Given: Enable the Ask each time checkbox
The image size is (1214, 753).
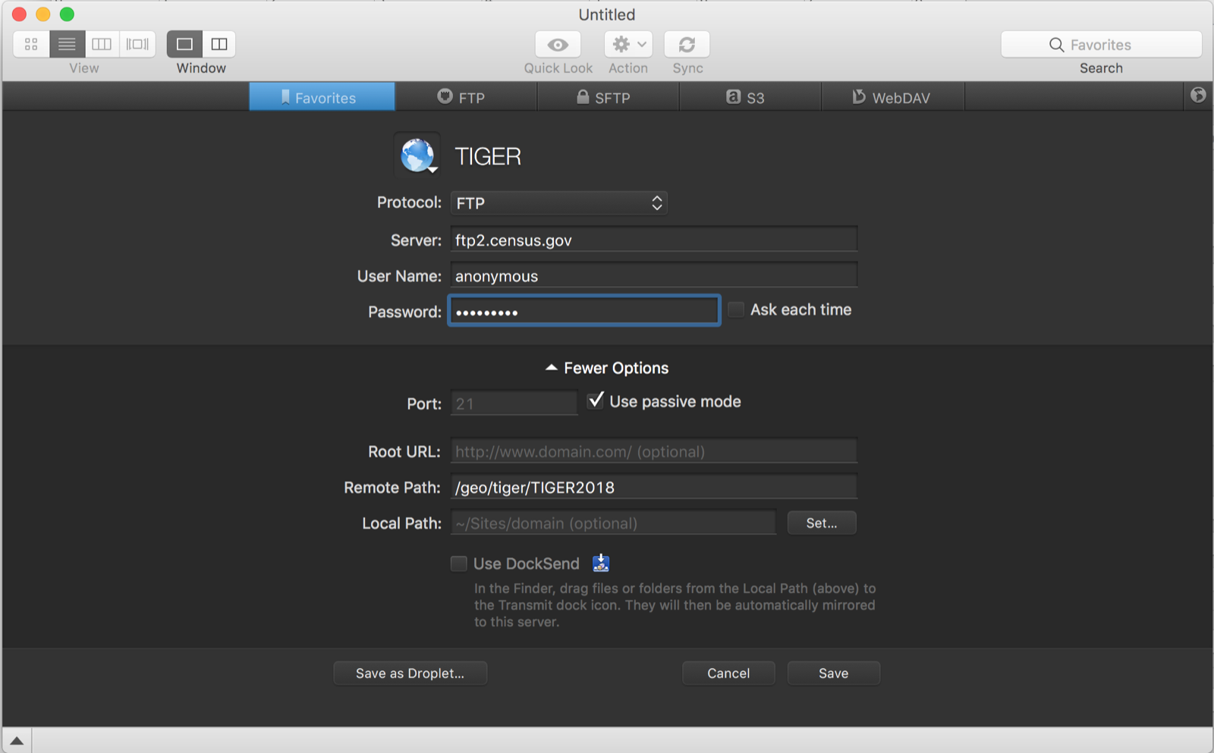Looking at the screenshot, I should click(736, 309).
